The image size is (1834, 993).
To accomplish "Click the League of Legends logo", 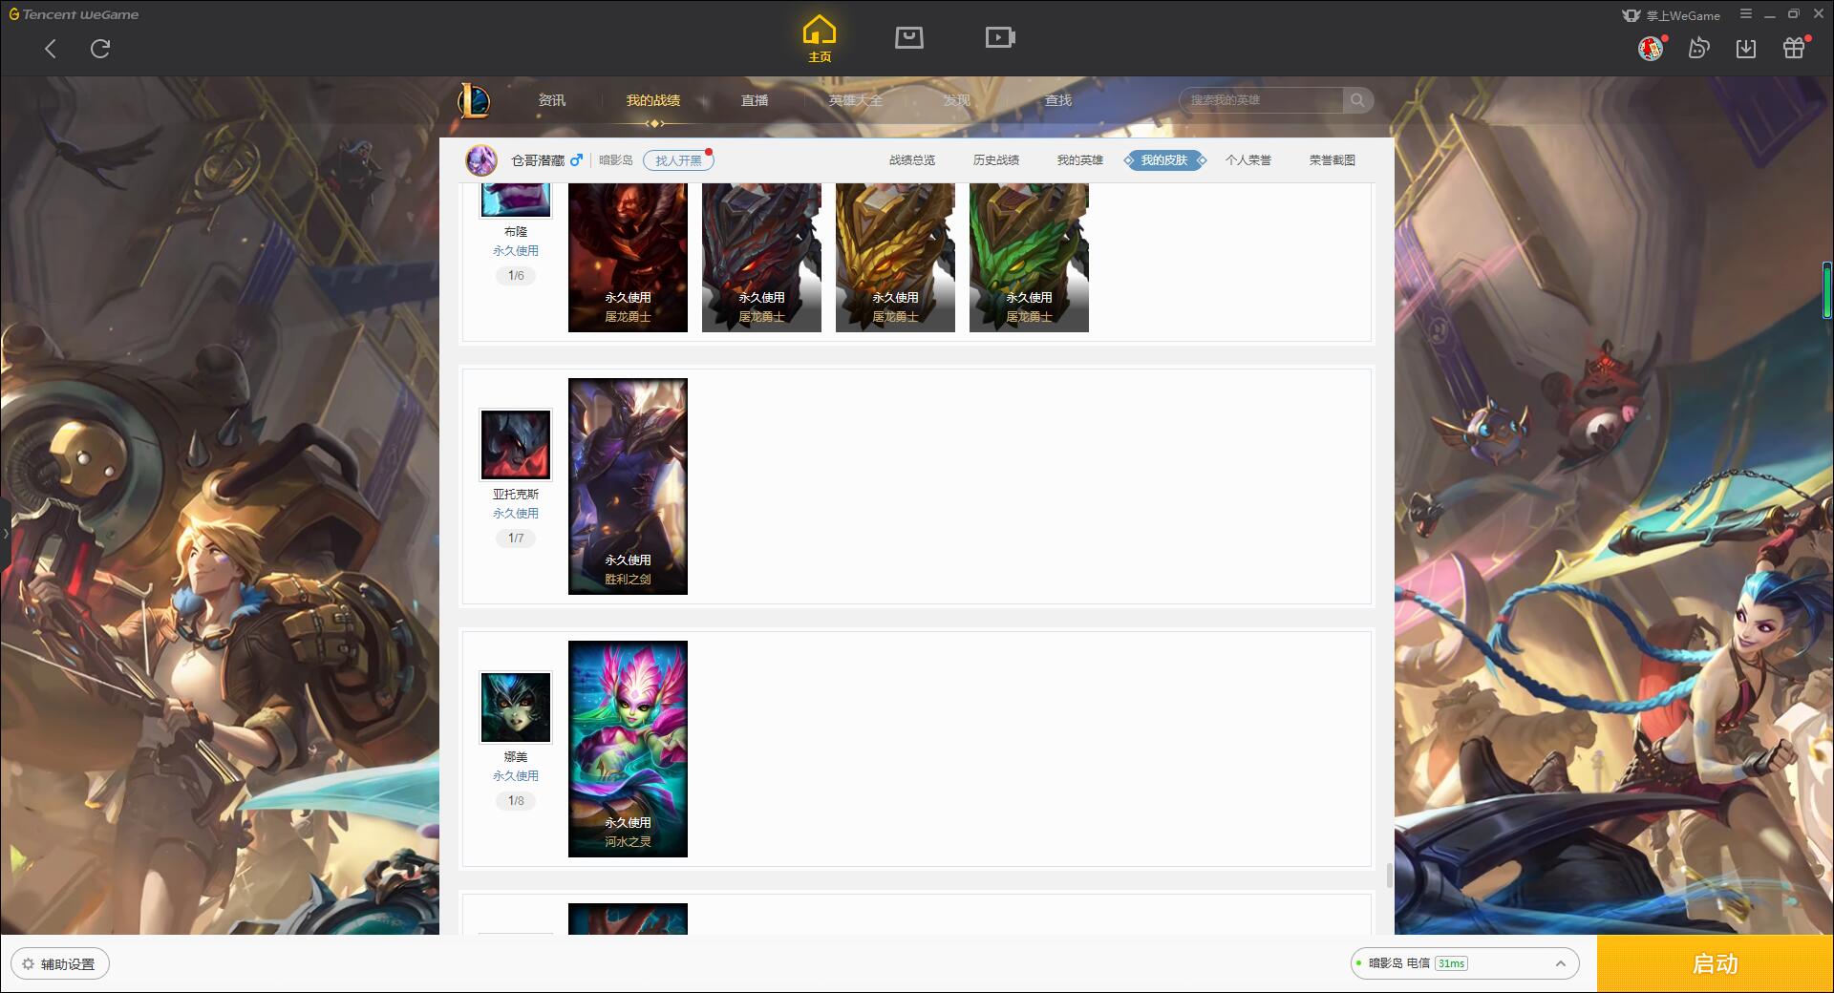I will (474, 100).
